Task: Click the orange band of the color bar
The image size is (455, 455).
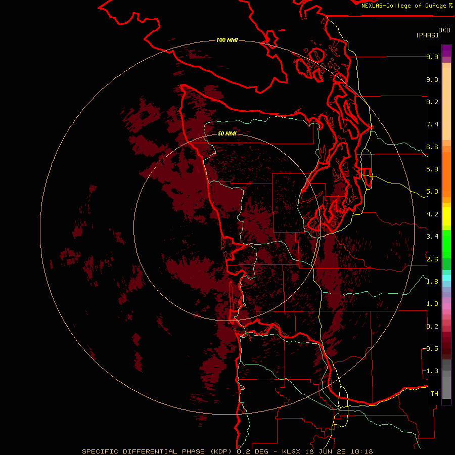Action: [x=446, y=174]
